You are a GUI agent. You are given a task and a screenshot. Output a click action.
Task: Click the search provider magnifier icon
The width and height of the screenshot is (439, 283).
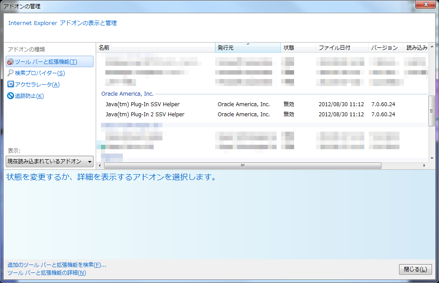(11, 73)
